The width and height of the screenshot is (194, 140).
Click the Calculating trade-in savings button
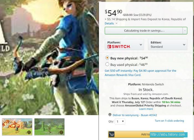[x=144, y=30]
